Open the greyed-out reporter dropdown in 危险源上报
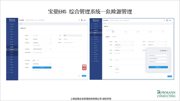Screen dimensions: 180x101 (x=73, y=35)
